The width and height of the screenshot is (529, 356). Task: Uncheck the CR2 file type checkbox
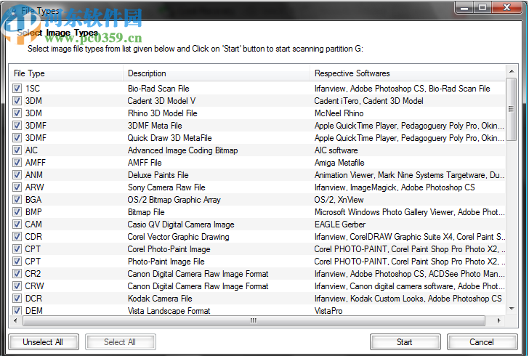coord(17,274)
